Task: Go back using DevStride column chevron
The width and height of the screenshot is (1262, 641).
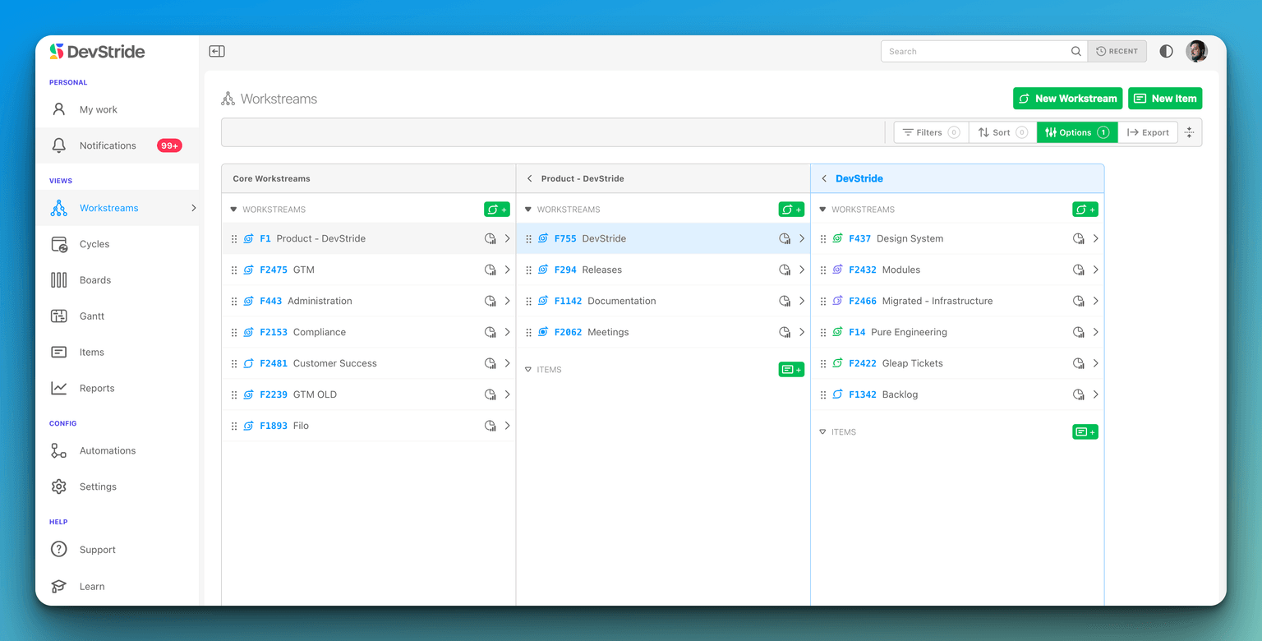Action: [x=824, y=178]
